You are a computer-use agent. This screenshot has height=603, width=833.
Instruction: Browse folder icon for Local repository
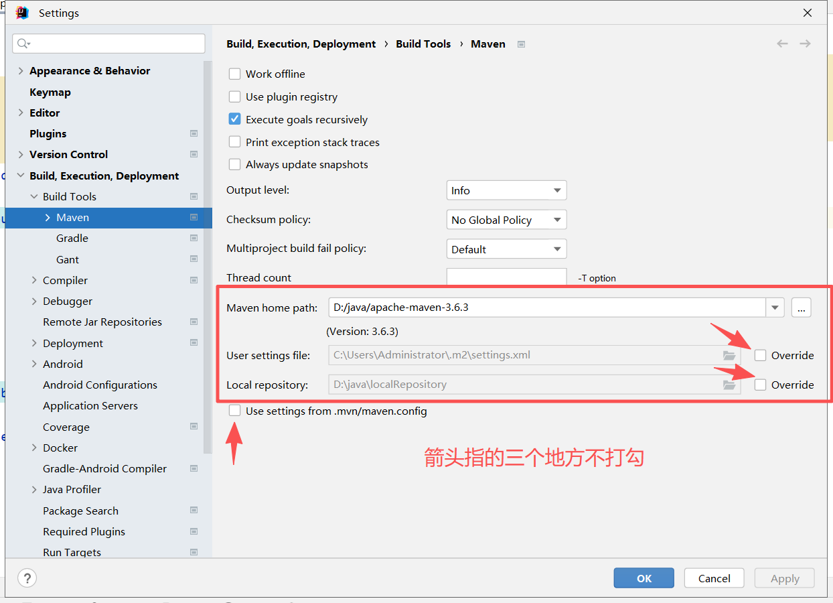(729, 385)
